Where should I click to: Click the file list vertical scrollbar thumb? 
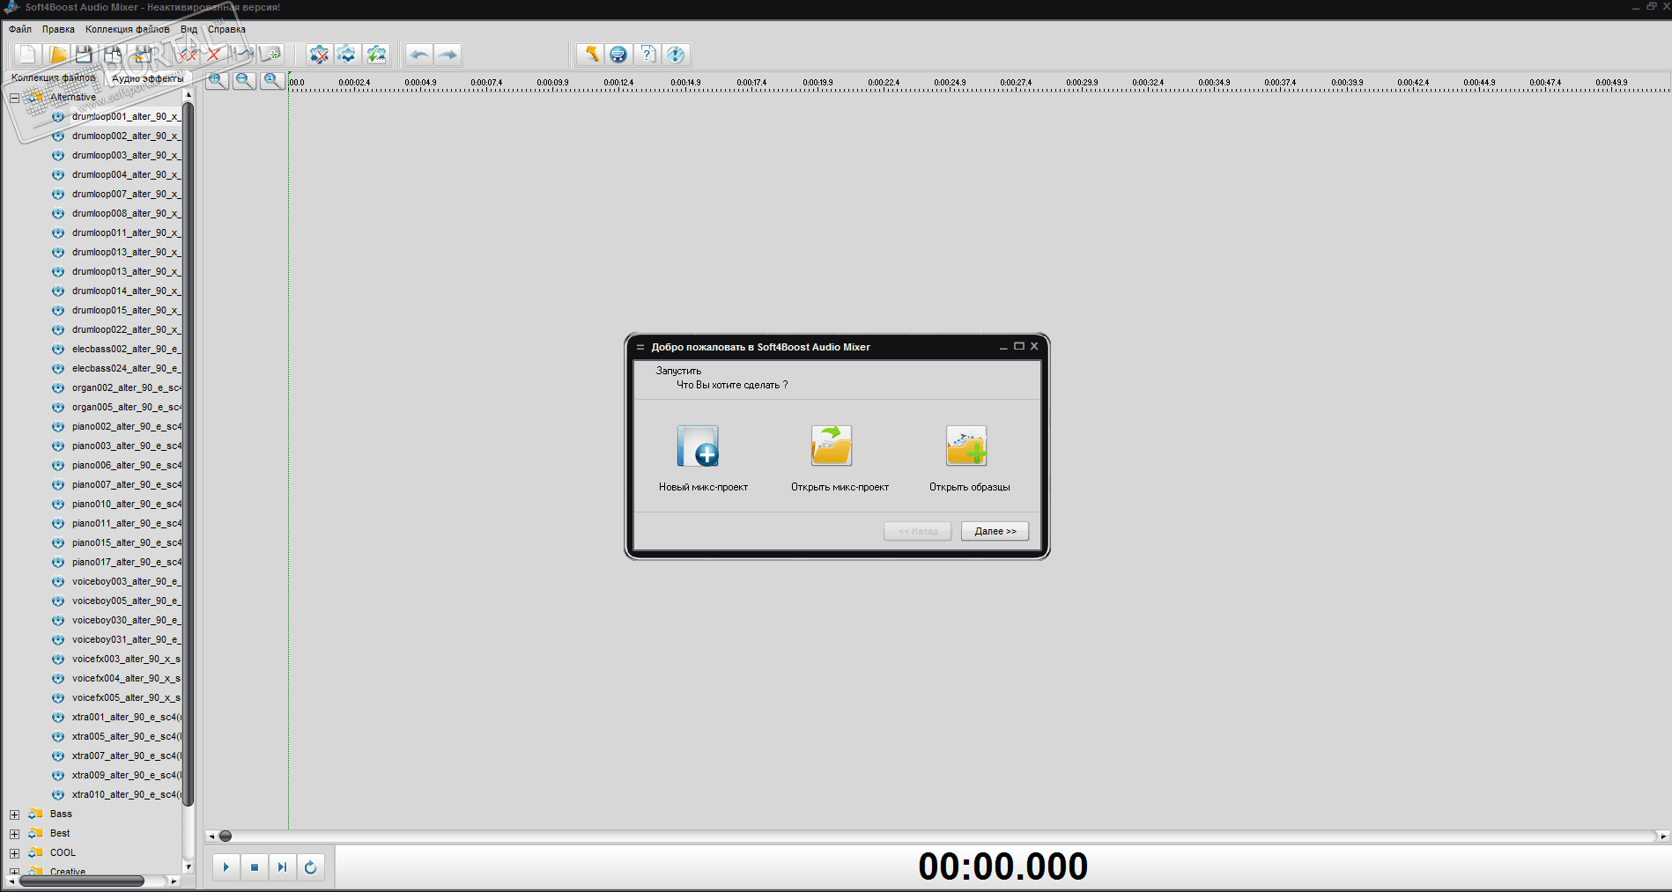point(188,453)
